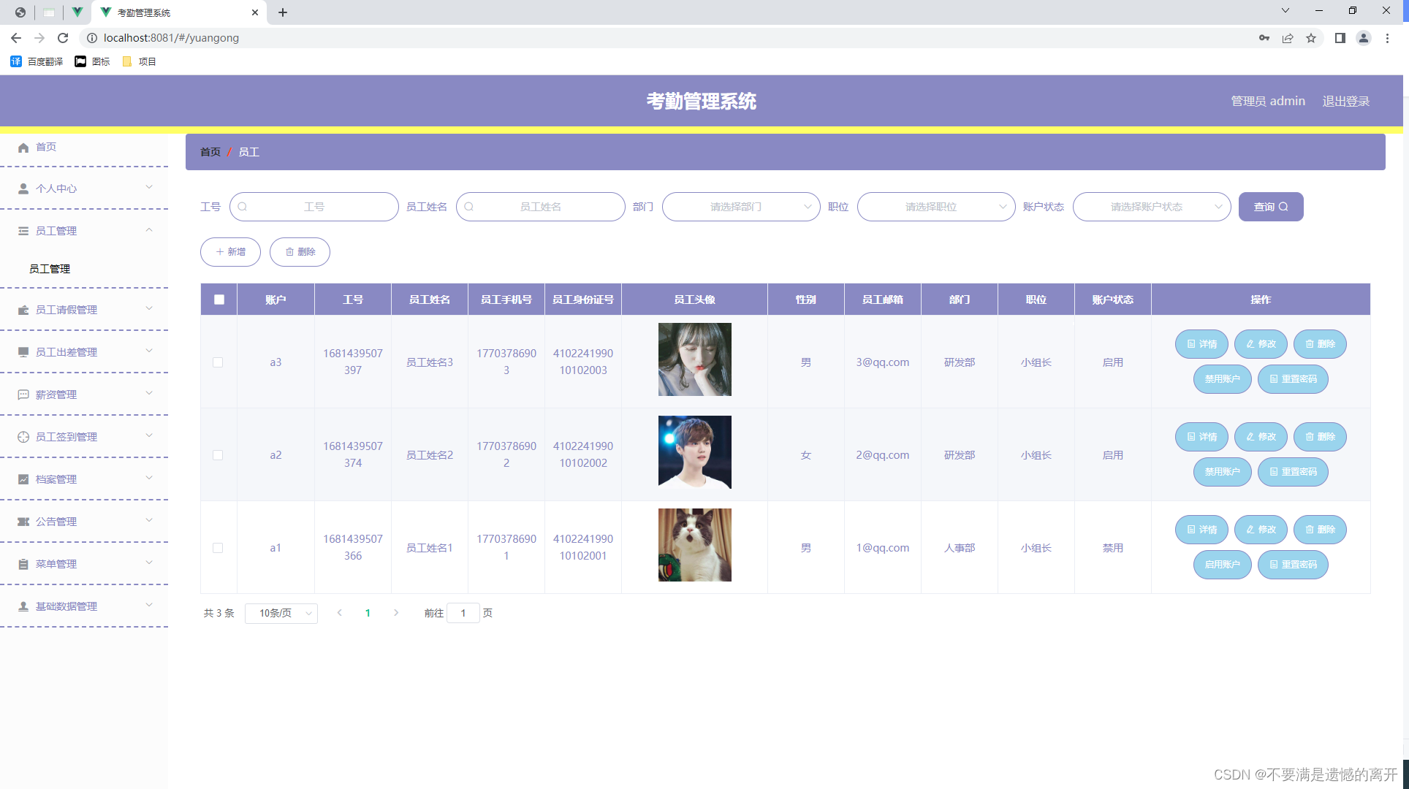The height and width of the screenshot is (789, 1409).
Task: Reload the page with the browser refresh icon
Action: click(x=63, y=38)
